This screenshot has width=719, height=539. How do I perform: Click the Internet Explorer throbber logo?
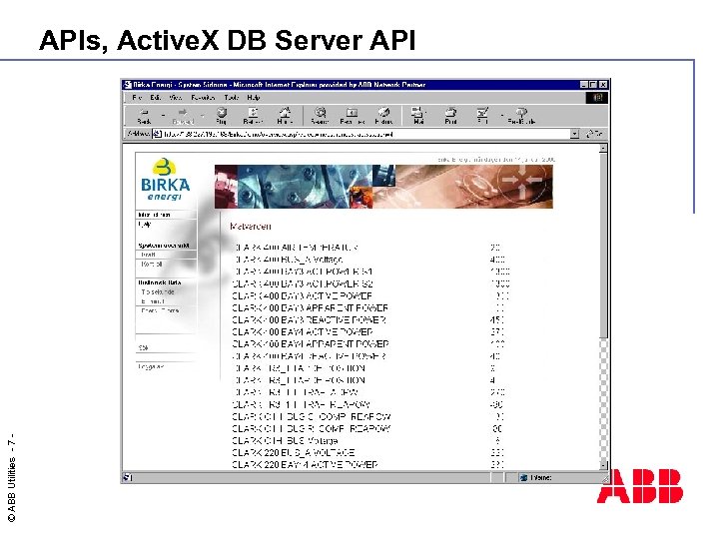pyautogui.click(x=597, y=98)
